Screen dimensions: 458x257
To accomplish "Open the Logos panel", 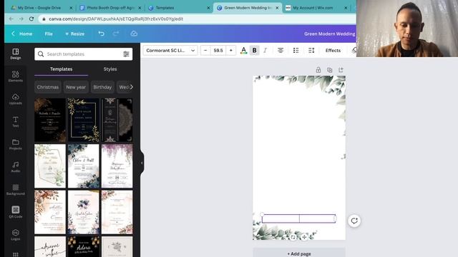I will (x=16, y=235).
